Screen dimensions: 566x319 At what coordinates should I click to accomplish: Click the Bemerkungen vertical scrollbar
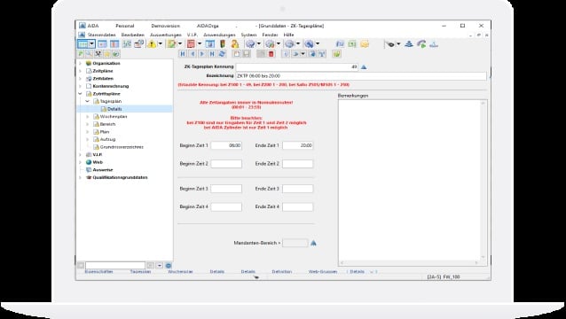[483, 180]
